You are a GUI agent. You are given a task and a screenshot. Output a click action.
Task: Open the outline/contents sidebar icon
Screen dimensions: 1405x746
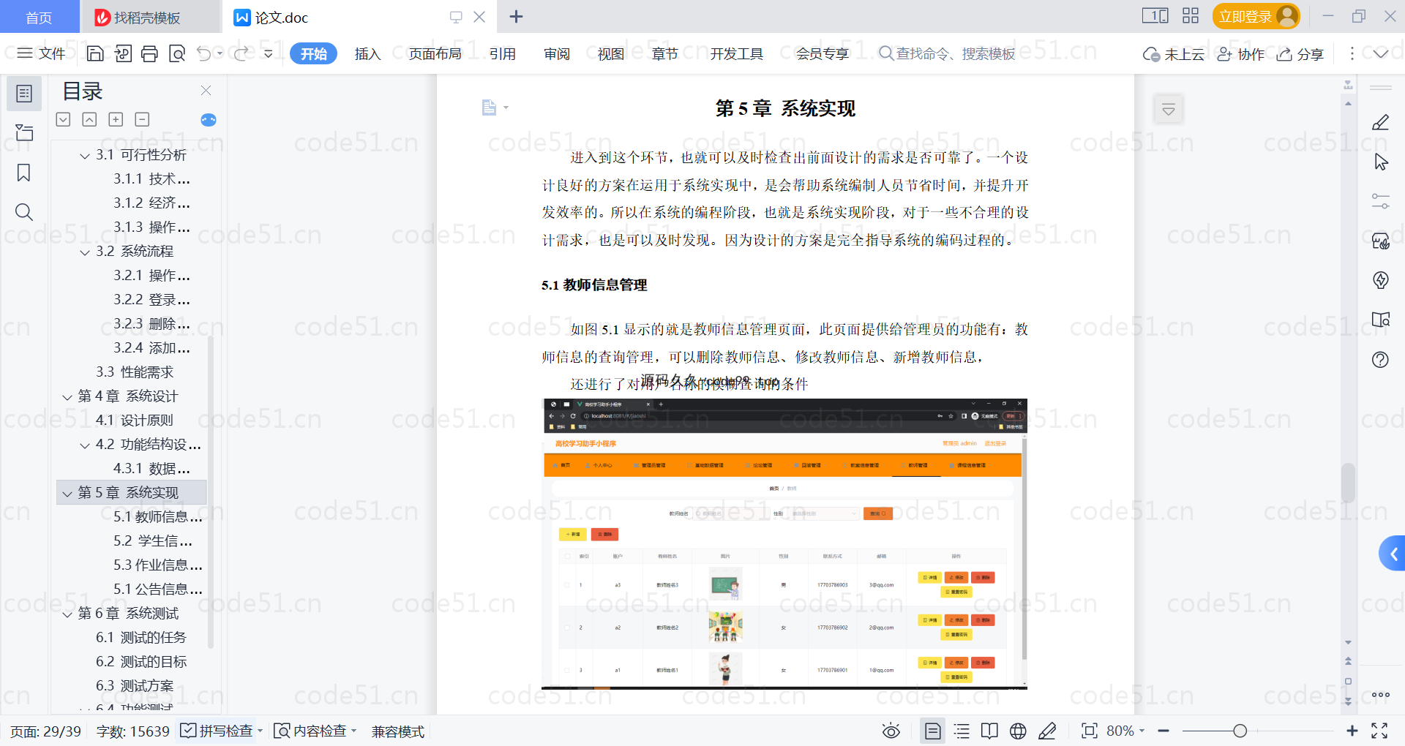[24, 94]
